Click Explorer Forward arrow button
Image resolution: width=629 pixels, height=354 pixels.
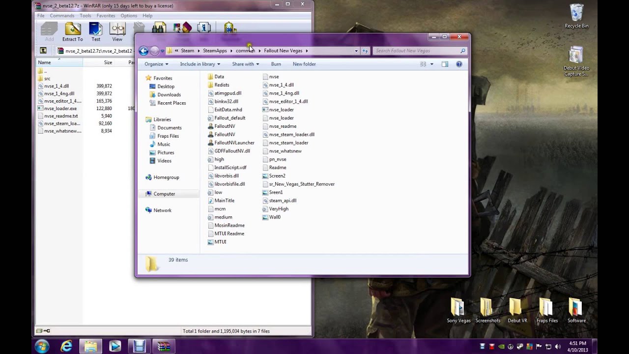[154, 51]
